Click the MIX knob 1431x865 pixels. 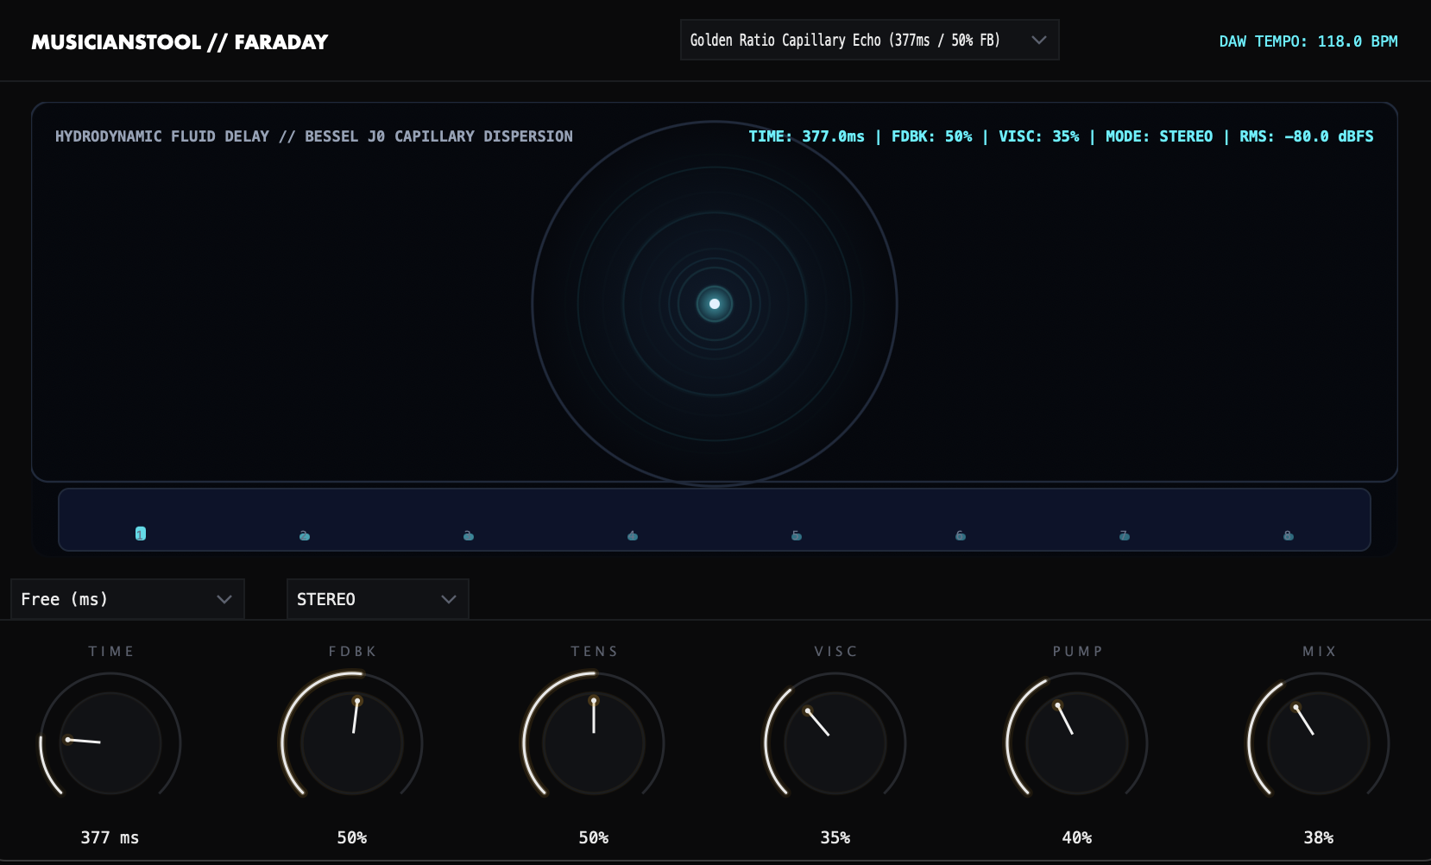coord(1319,742)
